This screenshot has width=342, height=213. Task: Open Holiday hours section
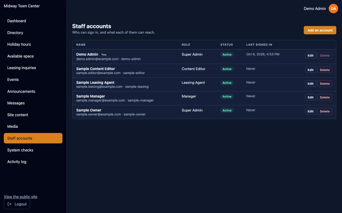tap(33, 44)
